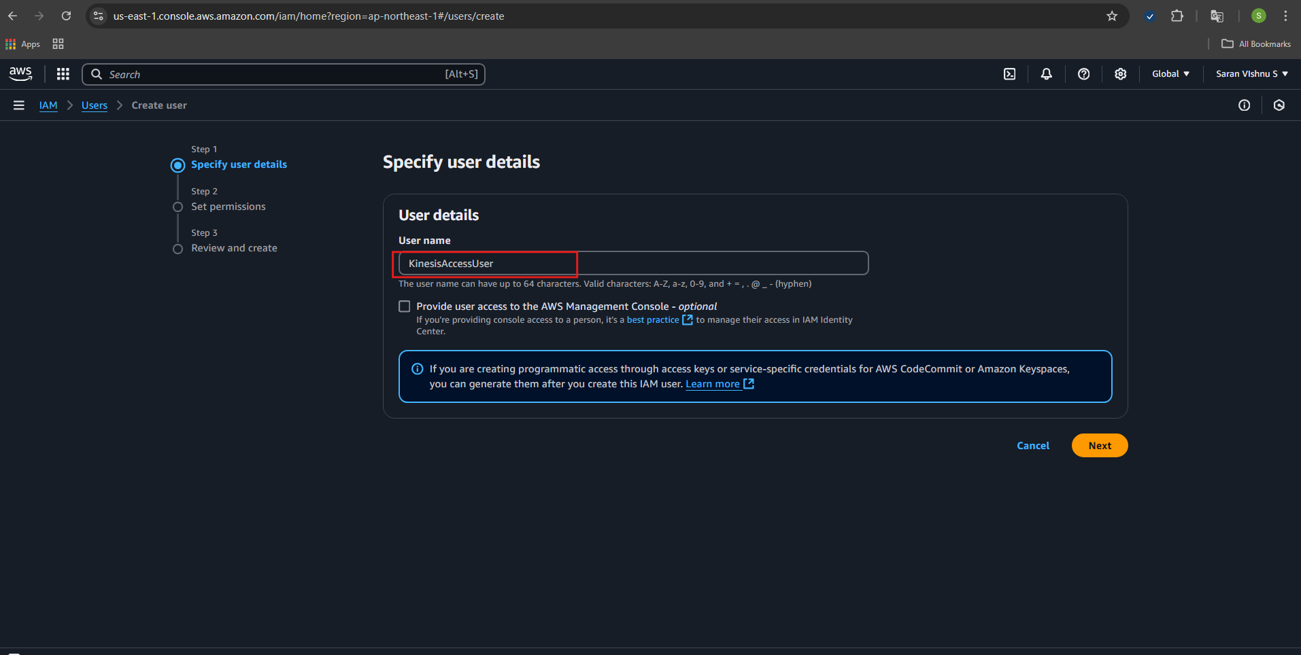Open the info panel icon
Image resolution: width=1301 pixels, height=655 pixels.
tap(1244, 105)
